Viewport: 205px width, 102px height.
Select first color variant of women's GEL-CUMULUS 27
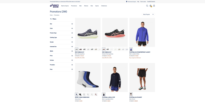[x=104, y=49]
